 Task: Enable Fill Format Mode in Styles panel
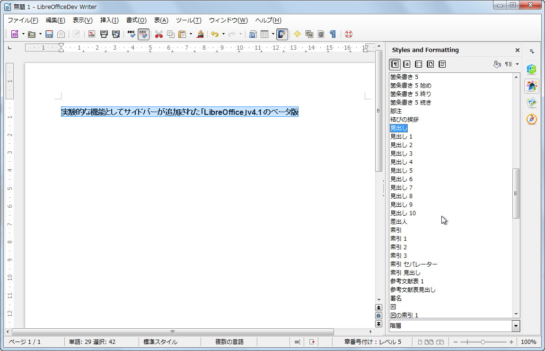click(x=497, y=64)
